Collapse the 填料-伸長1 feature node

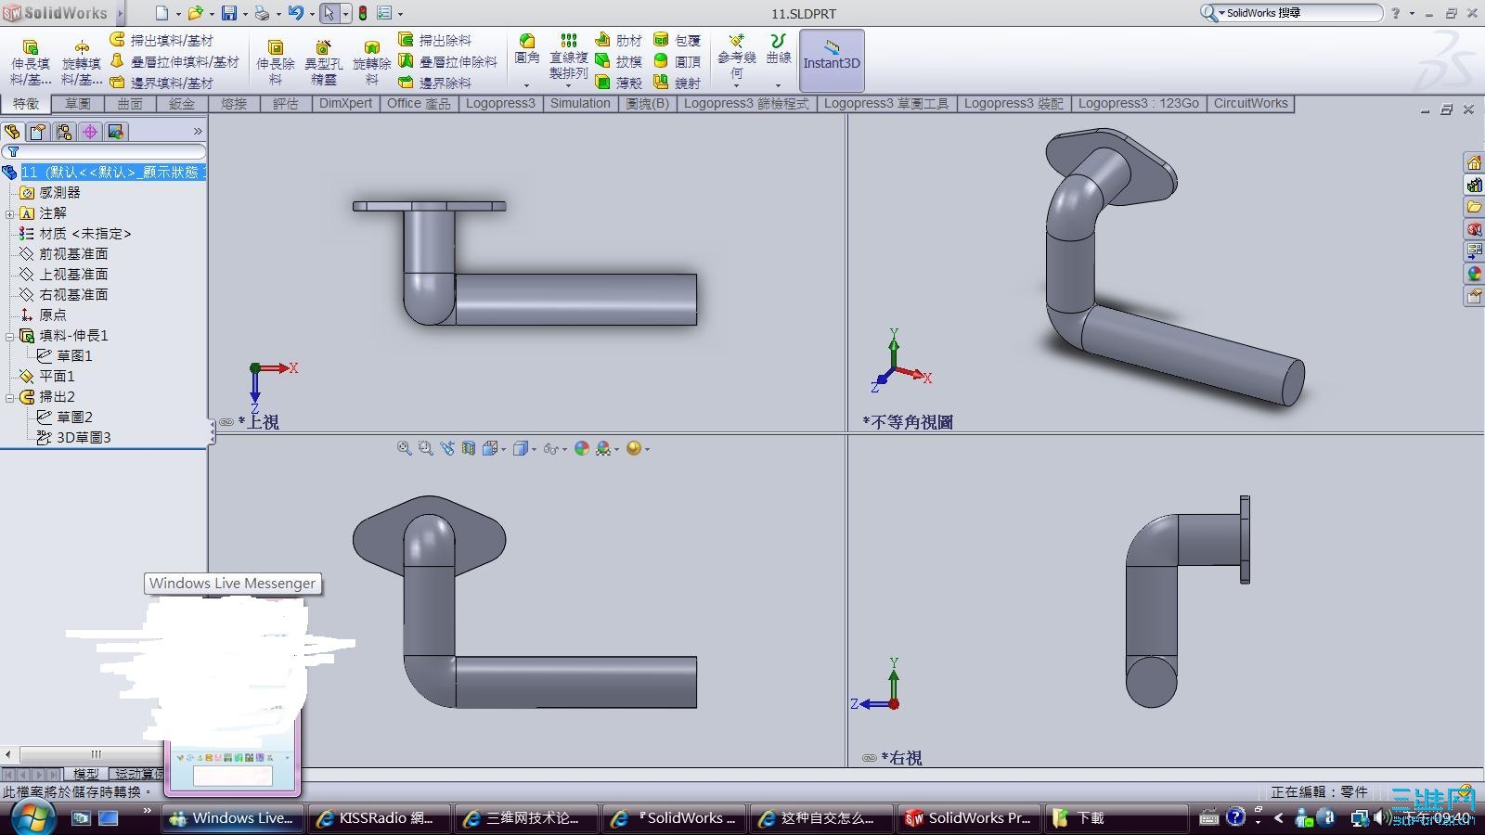[9, 336]
